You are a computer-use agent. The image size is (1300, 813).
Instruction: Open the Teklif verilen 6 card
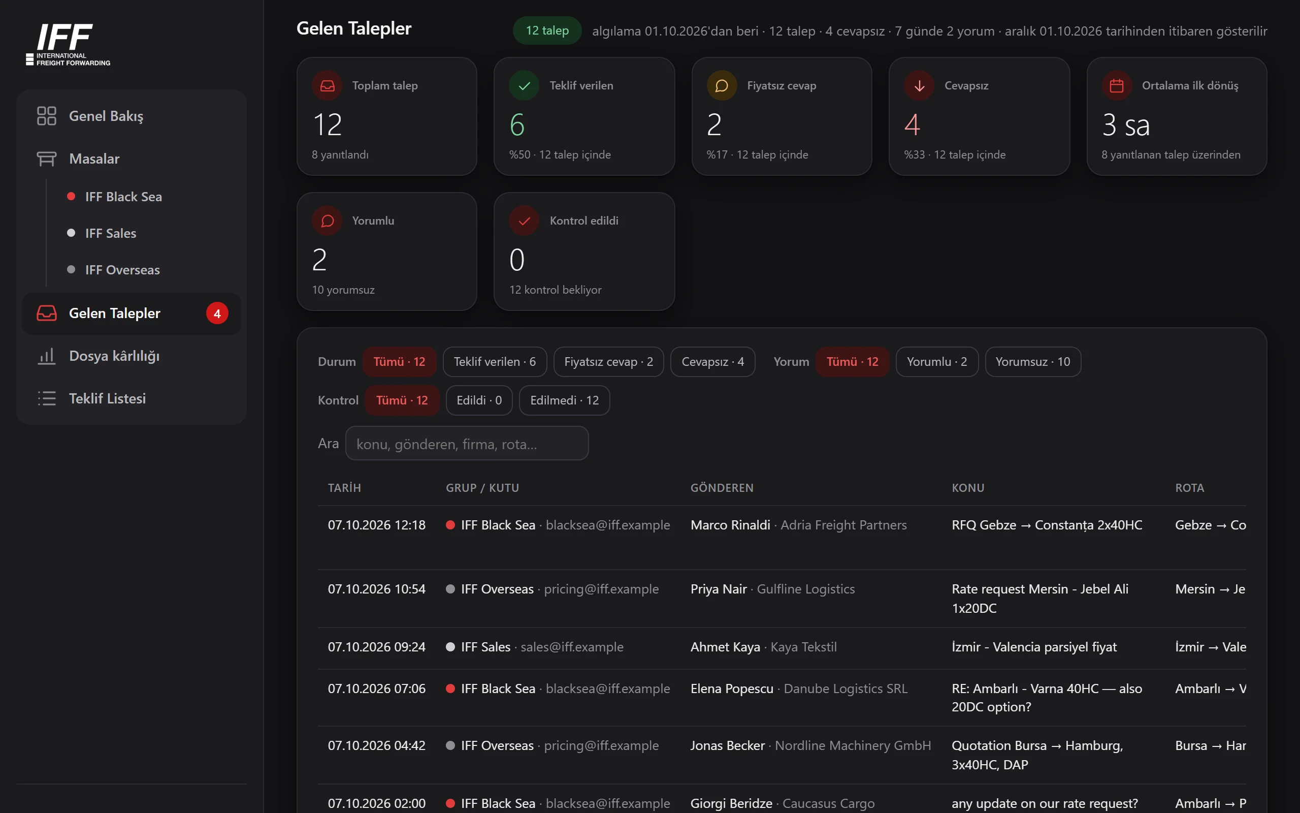coord(584,116)
